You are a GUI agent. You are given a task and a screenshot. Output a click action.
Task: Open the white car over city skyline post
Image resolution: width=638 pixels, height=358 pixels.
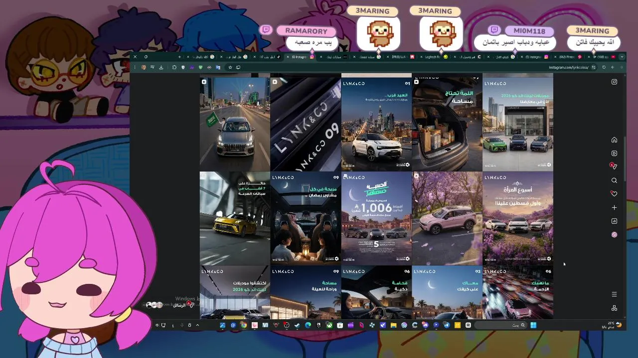pyautogui.click(x=376, y=124)
